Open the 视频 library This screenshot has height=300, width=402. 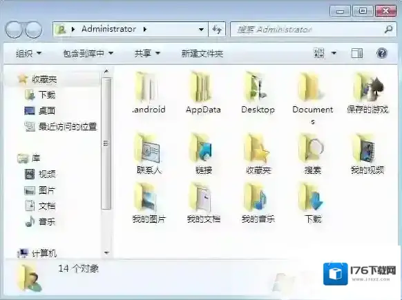tap(40, 174)
